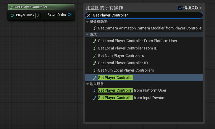Click the 此蓝图的所有操作 panel title
This screenshot has height=129, width=215.
[x=104, y=8]
